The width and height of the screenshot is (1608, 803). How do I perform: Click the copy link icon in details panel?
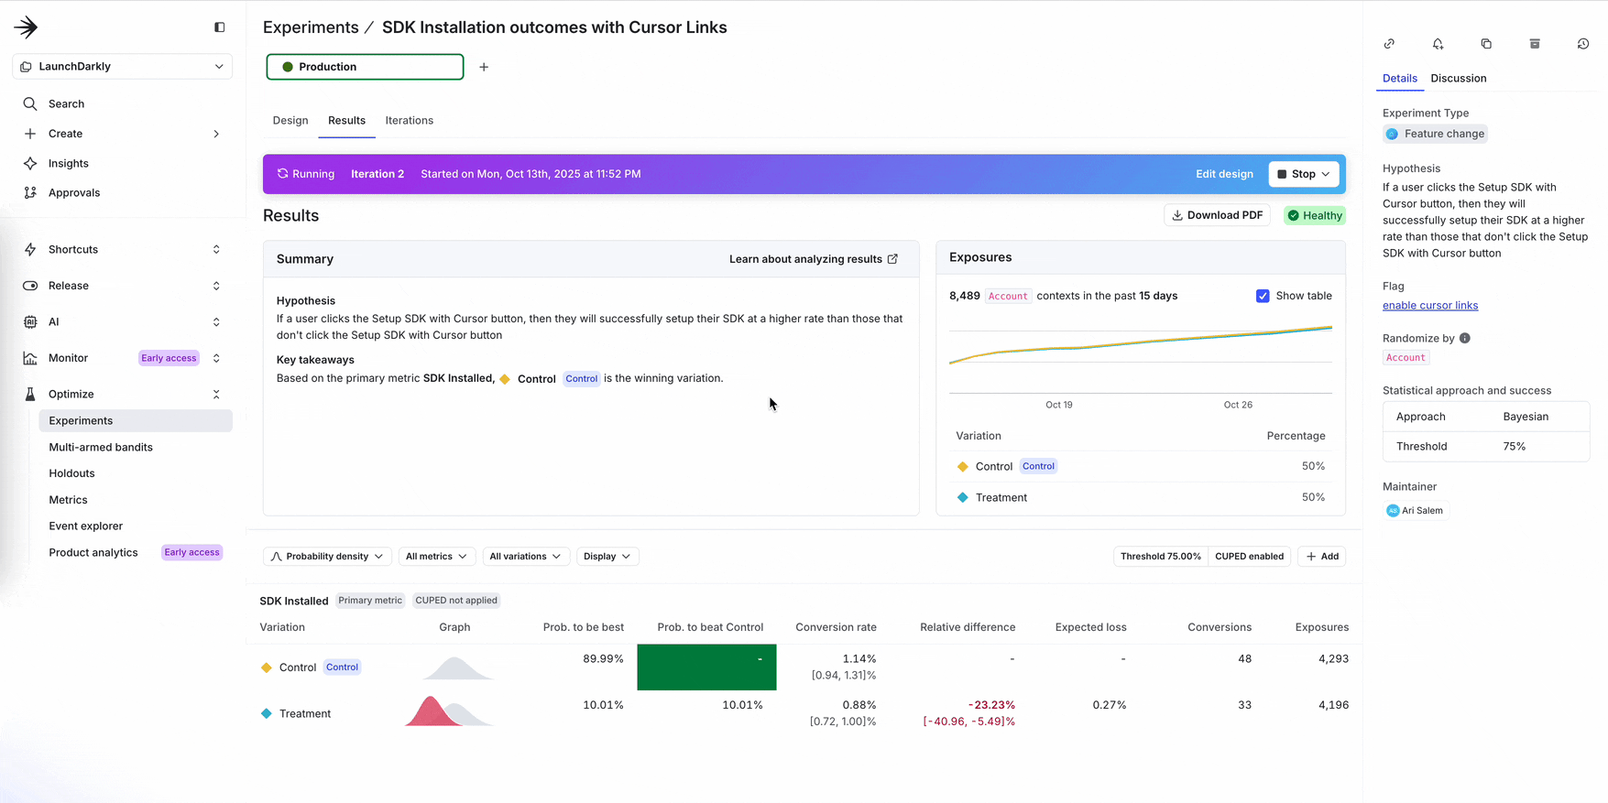[1389, 44]
